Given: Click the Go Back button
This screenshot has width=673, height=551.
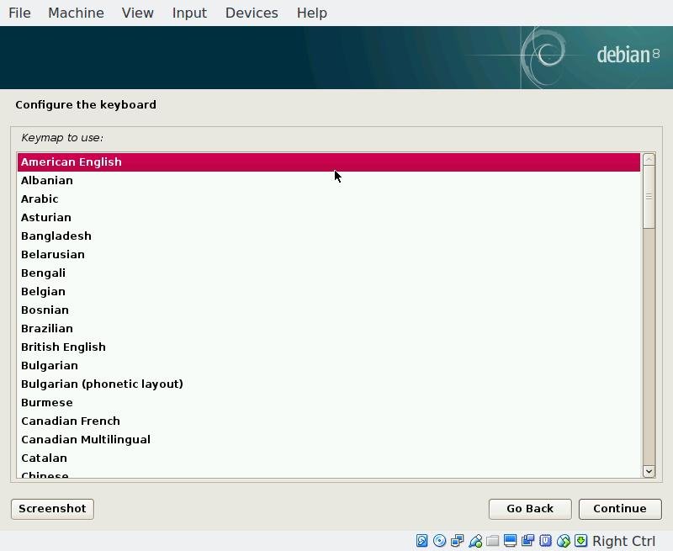Looking at the screenshot, I should 530,509.
